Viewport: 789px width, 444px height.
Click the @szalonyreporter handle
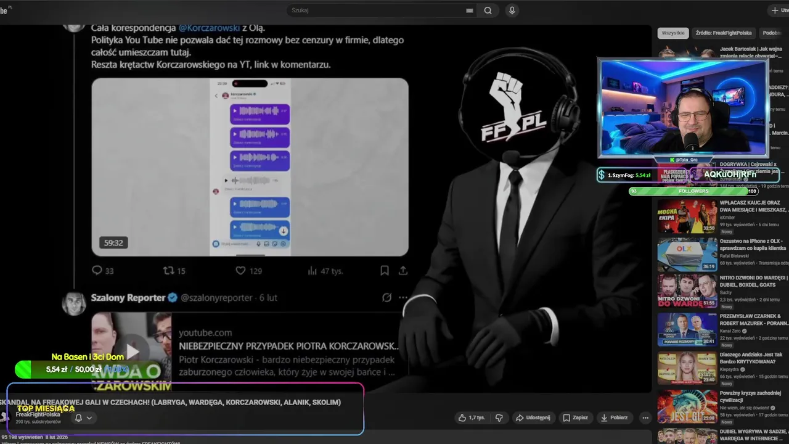coord(216,297)
